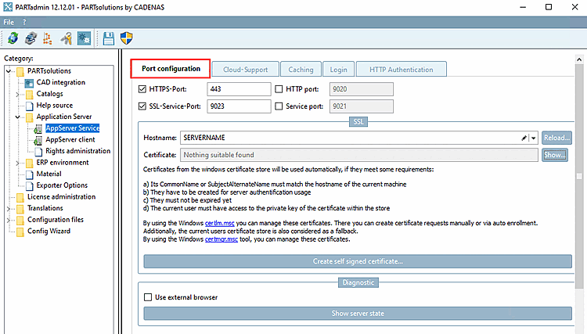Click the 'Nothing suitable found' certificate field
The image size is (587, 334).
click(x=359, y=155)
